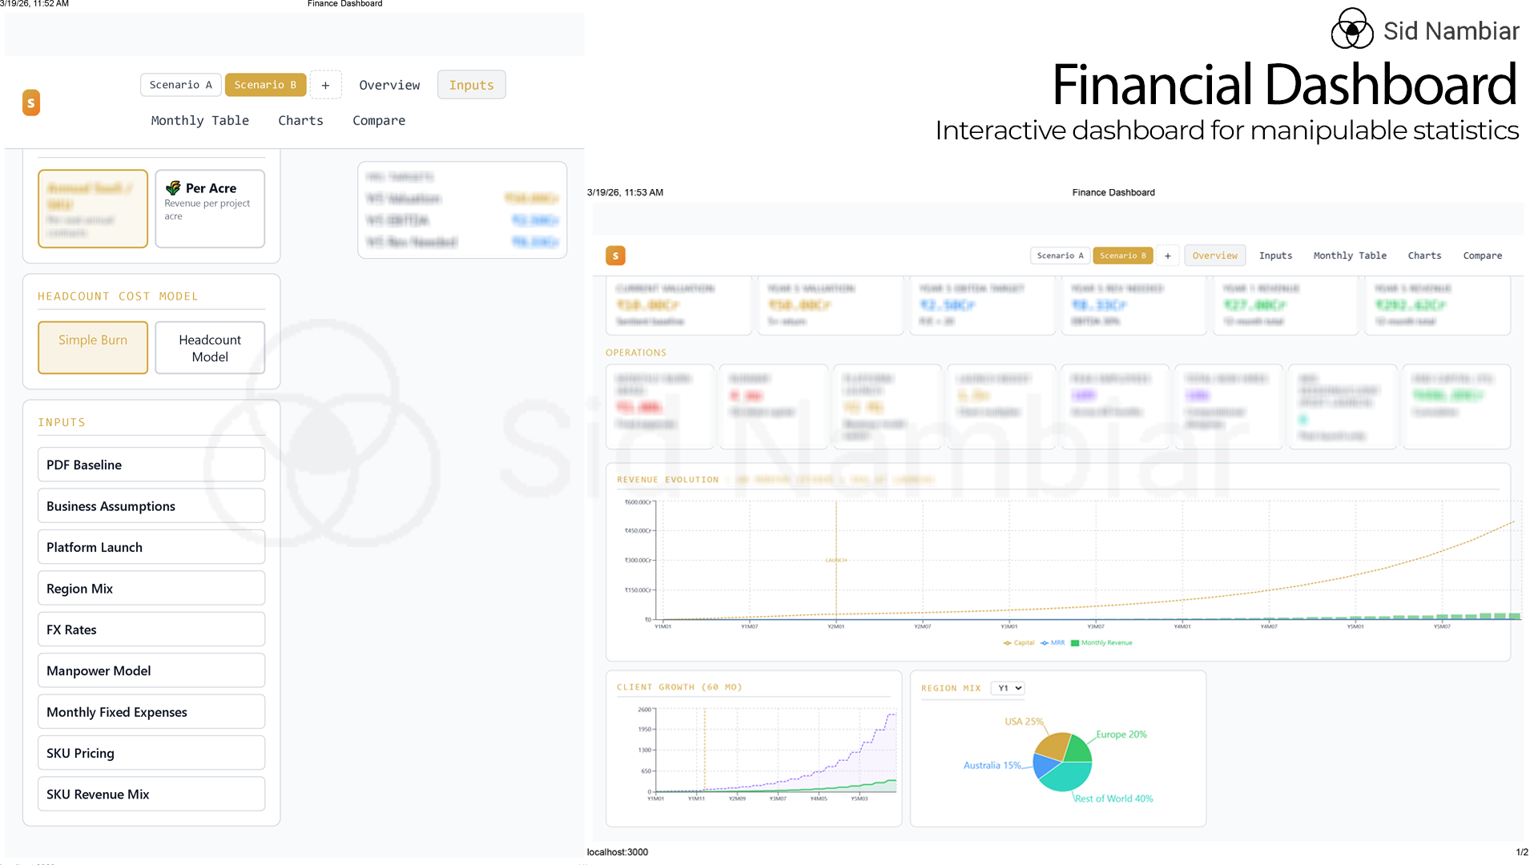Screen dimensions: 1538x865
Task: Expand the Manpower Model section
Action: point(151,670)
